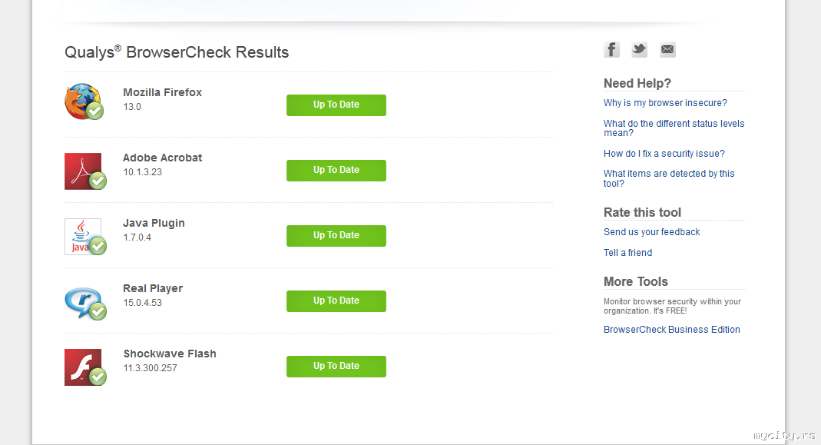Click the Mozilla Firefox icon
This screenshot has height=445, width=821.
point(84,101)
